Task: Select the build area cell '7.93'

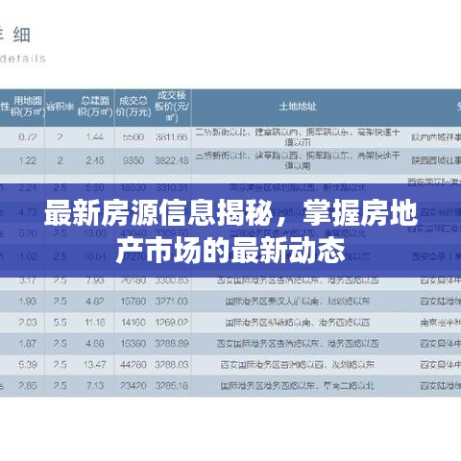Action: 95,280
